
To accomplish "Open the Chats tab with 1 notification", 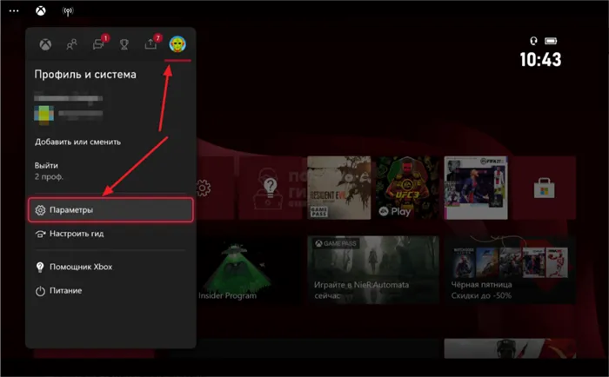I will [99, 43].
